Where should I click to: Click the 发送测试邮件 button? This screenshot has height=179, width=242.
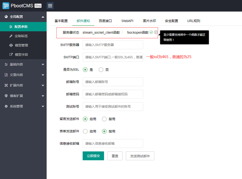pyautogui.click(x=140, y=156)
